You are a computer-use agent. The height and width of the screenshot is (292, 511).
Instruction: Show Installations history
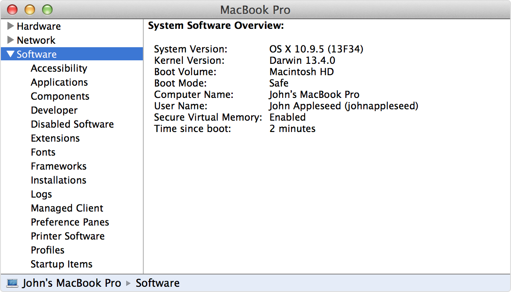[58, 180]
